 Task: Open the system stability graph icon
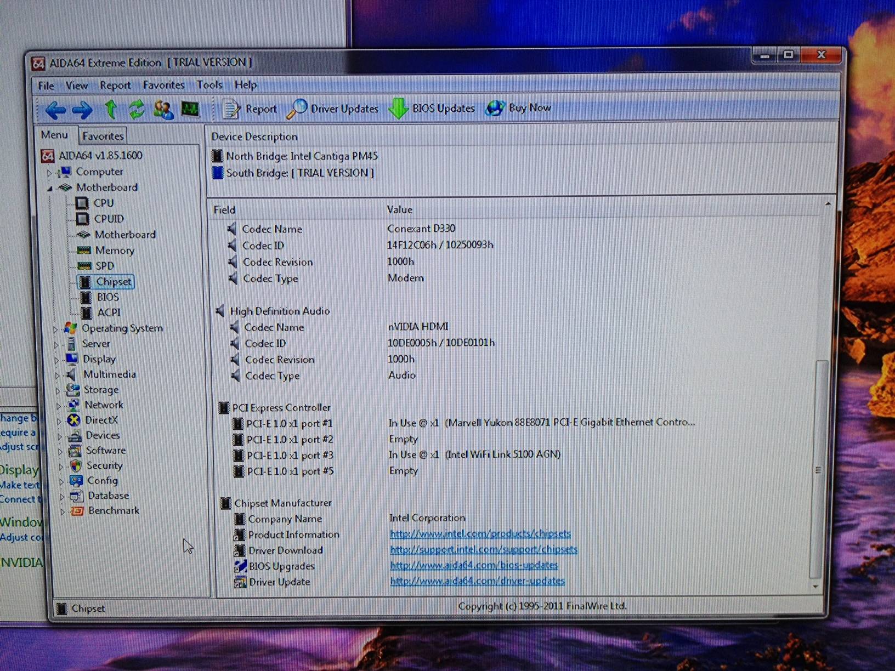coord(190,109)
